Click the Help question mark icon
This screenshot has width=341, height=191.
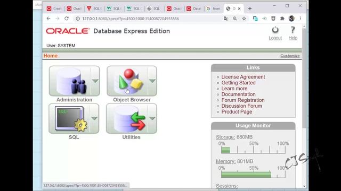click(x=293, y=30)
